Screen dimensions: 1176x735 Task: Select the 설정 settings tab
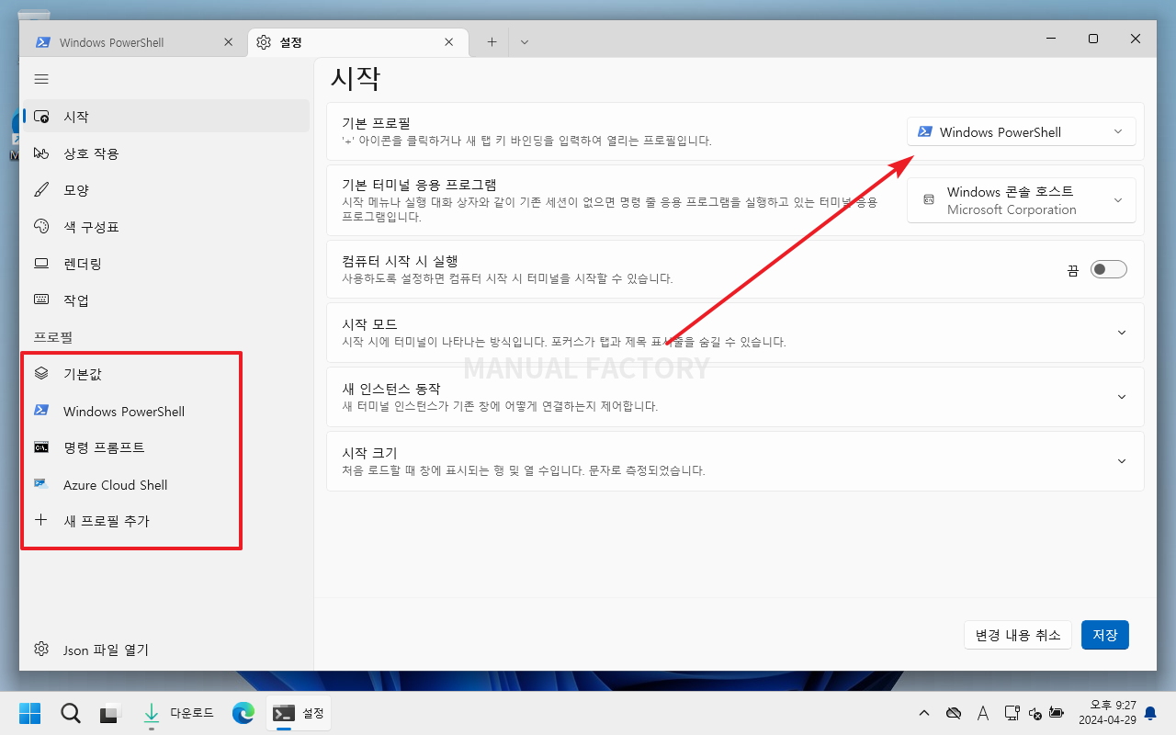pos(357,42)
